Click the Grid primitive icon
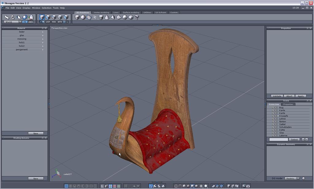The height and width of the screenshot is (189, 314). 95,17
